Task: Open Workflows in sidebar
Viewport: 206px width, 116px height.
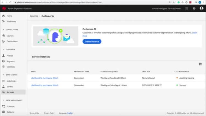Action: [x=11, y=21]
